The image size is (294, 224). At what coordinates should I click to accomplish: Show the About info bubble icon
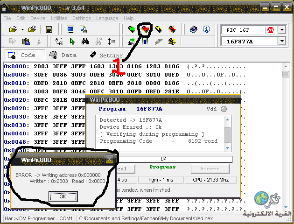(x=206, y=29)
